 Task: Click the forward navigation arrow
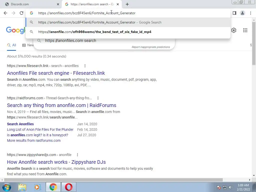[x=13, y=13]
